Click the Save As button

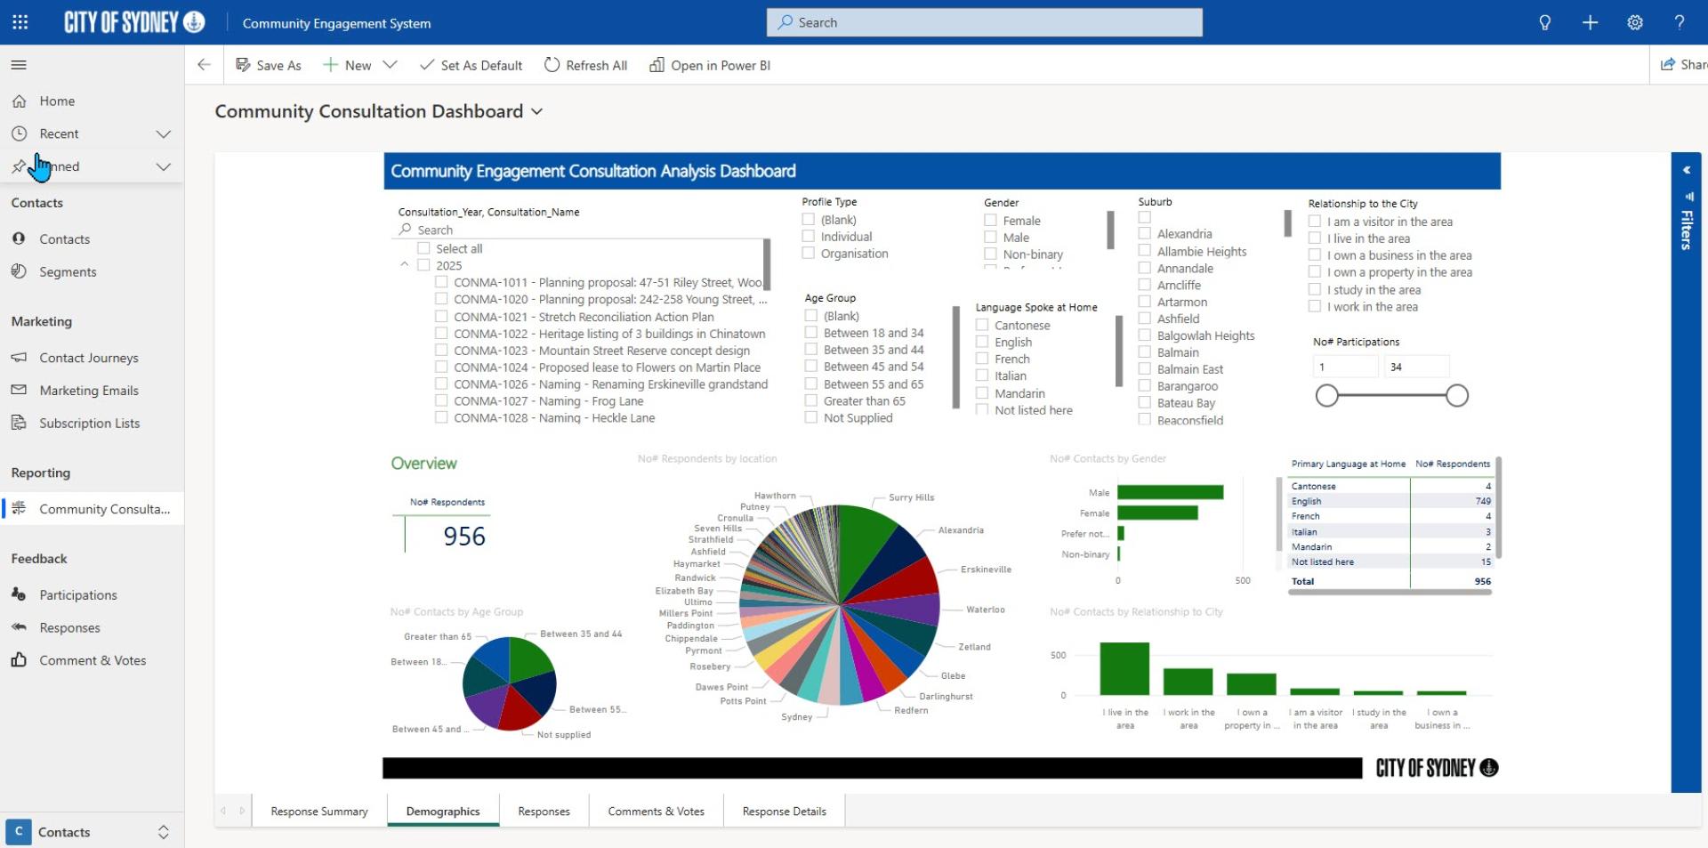pos(268,65)
